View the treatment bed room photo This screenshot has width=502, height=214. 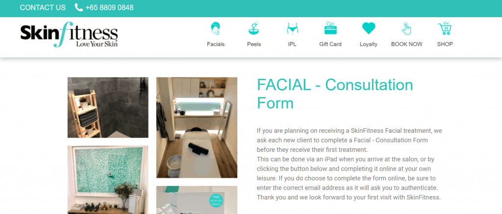click(x=197, y=127)
